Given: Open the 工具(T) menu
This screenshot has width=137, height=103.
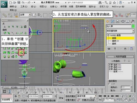Looking at the screenshot, I should tap(24, 7).
